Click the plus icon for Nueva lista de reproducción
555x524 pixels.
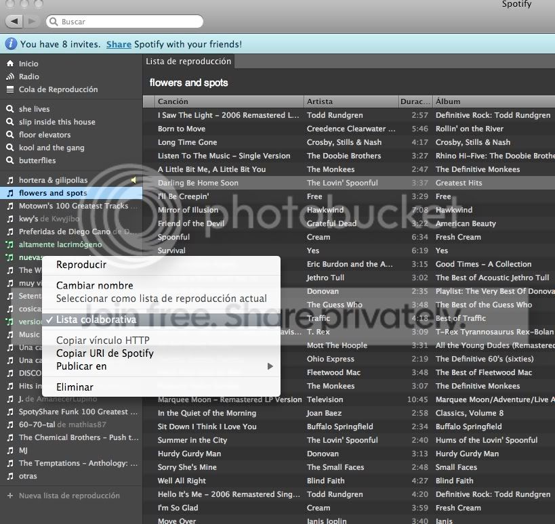[10, 496]
